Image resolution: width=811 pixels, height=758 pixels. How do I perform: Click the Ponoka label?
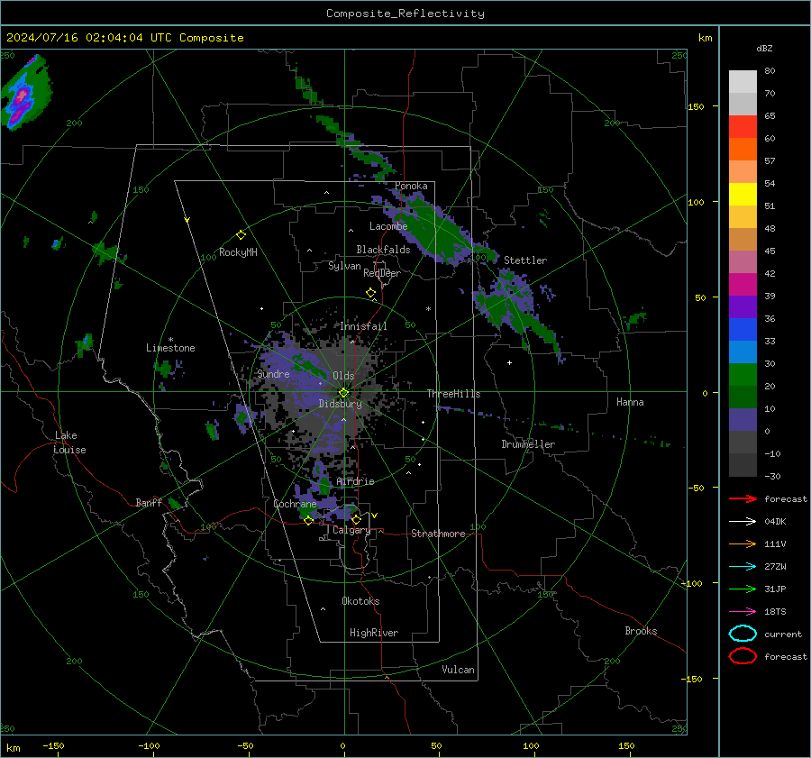(x=411, y=186)
